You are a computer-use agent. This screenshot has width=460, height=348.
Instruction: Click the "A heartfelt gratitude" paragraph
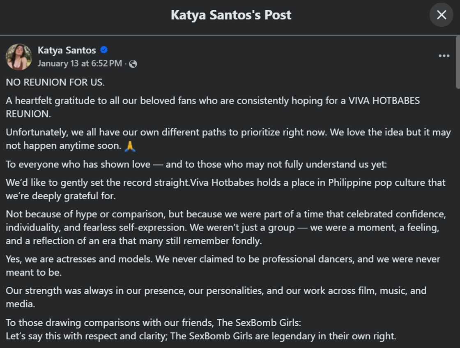tap(213, 107)
